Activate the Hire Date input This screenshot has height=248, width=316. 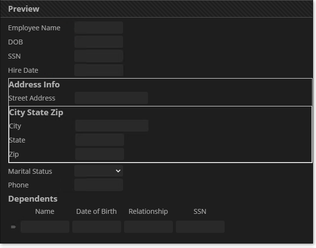pos(99,70)
